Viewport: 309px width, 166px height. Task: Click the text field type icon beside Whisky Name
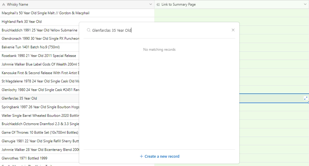click(x=4, y=4)
